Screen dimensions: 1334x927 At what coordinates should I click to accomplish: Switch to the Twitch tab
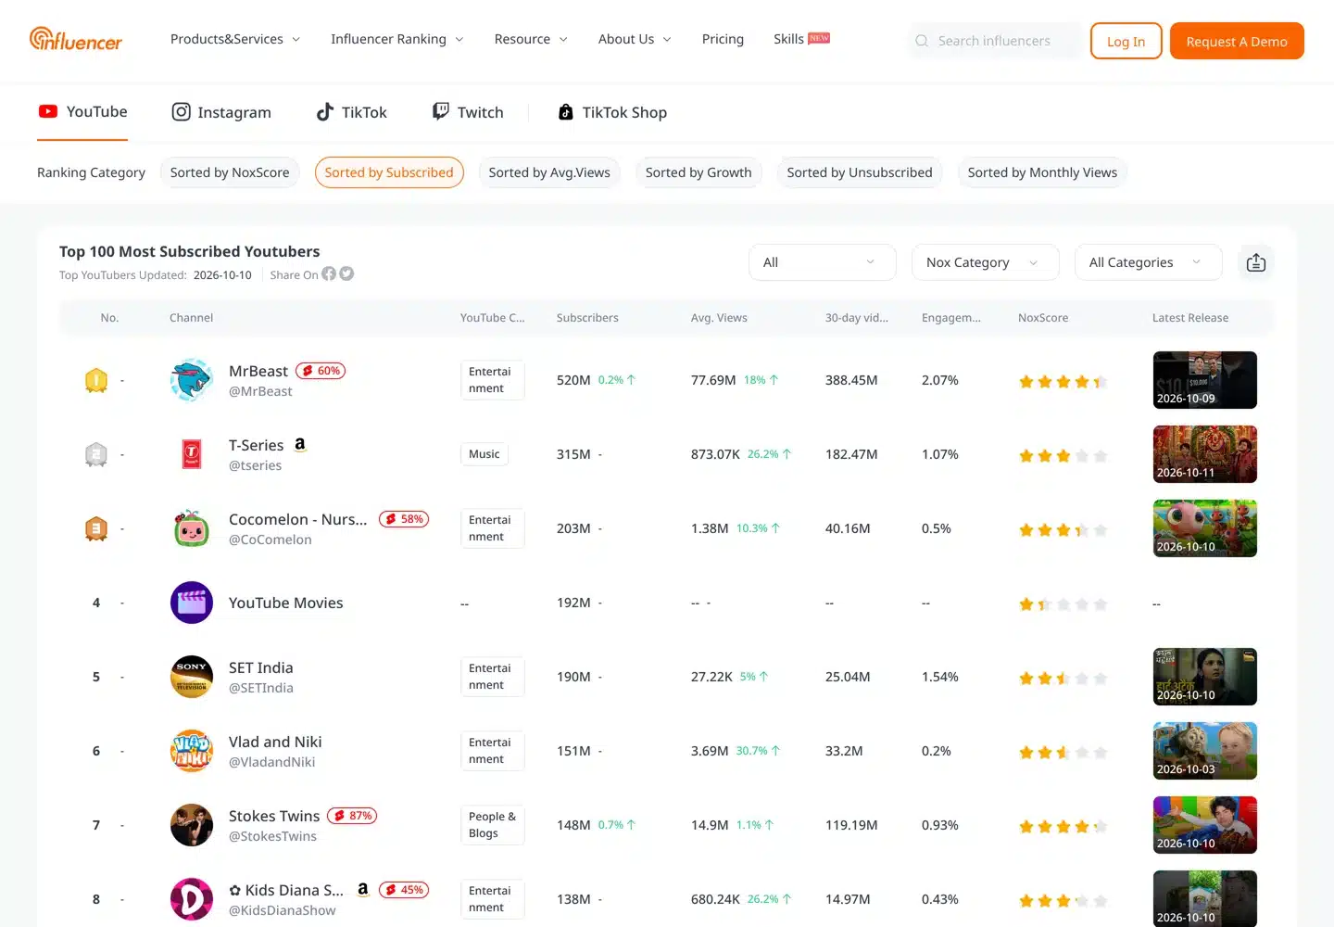468,112
